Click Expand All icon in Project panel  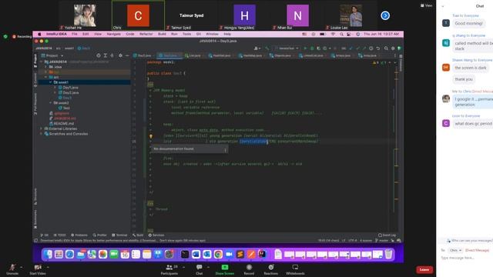click(x=106, y=55)
